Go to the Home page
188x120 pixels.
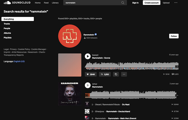pos(38,3)
